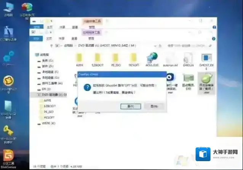The image size is (243, 170).
Task: Click the 否(N) button in dialog
Action: (x=154, y=106)
